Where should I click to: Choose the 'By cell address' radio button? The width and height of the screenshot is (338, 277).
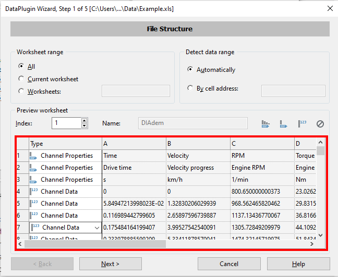[x=190, y=89]
